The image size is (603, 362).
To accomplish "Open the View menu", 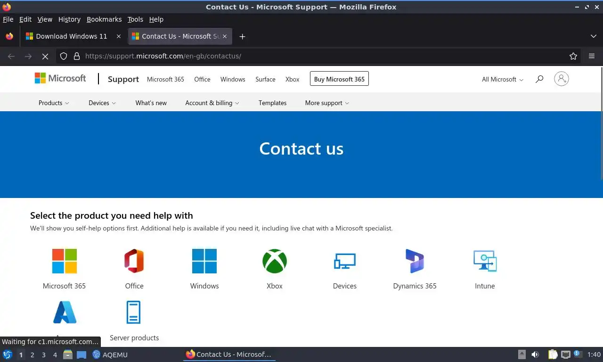I will 45,19.
